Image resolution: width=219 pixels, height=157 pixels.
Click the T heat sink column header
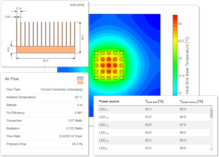[154, 102]
